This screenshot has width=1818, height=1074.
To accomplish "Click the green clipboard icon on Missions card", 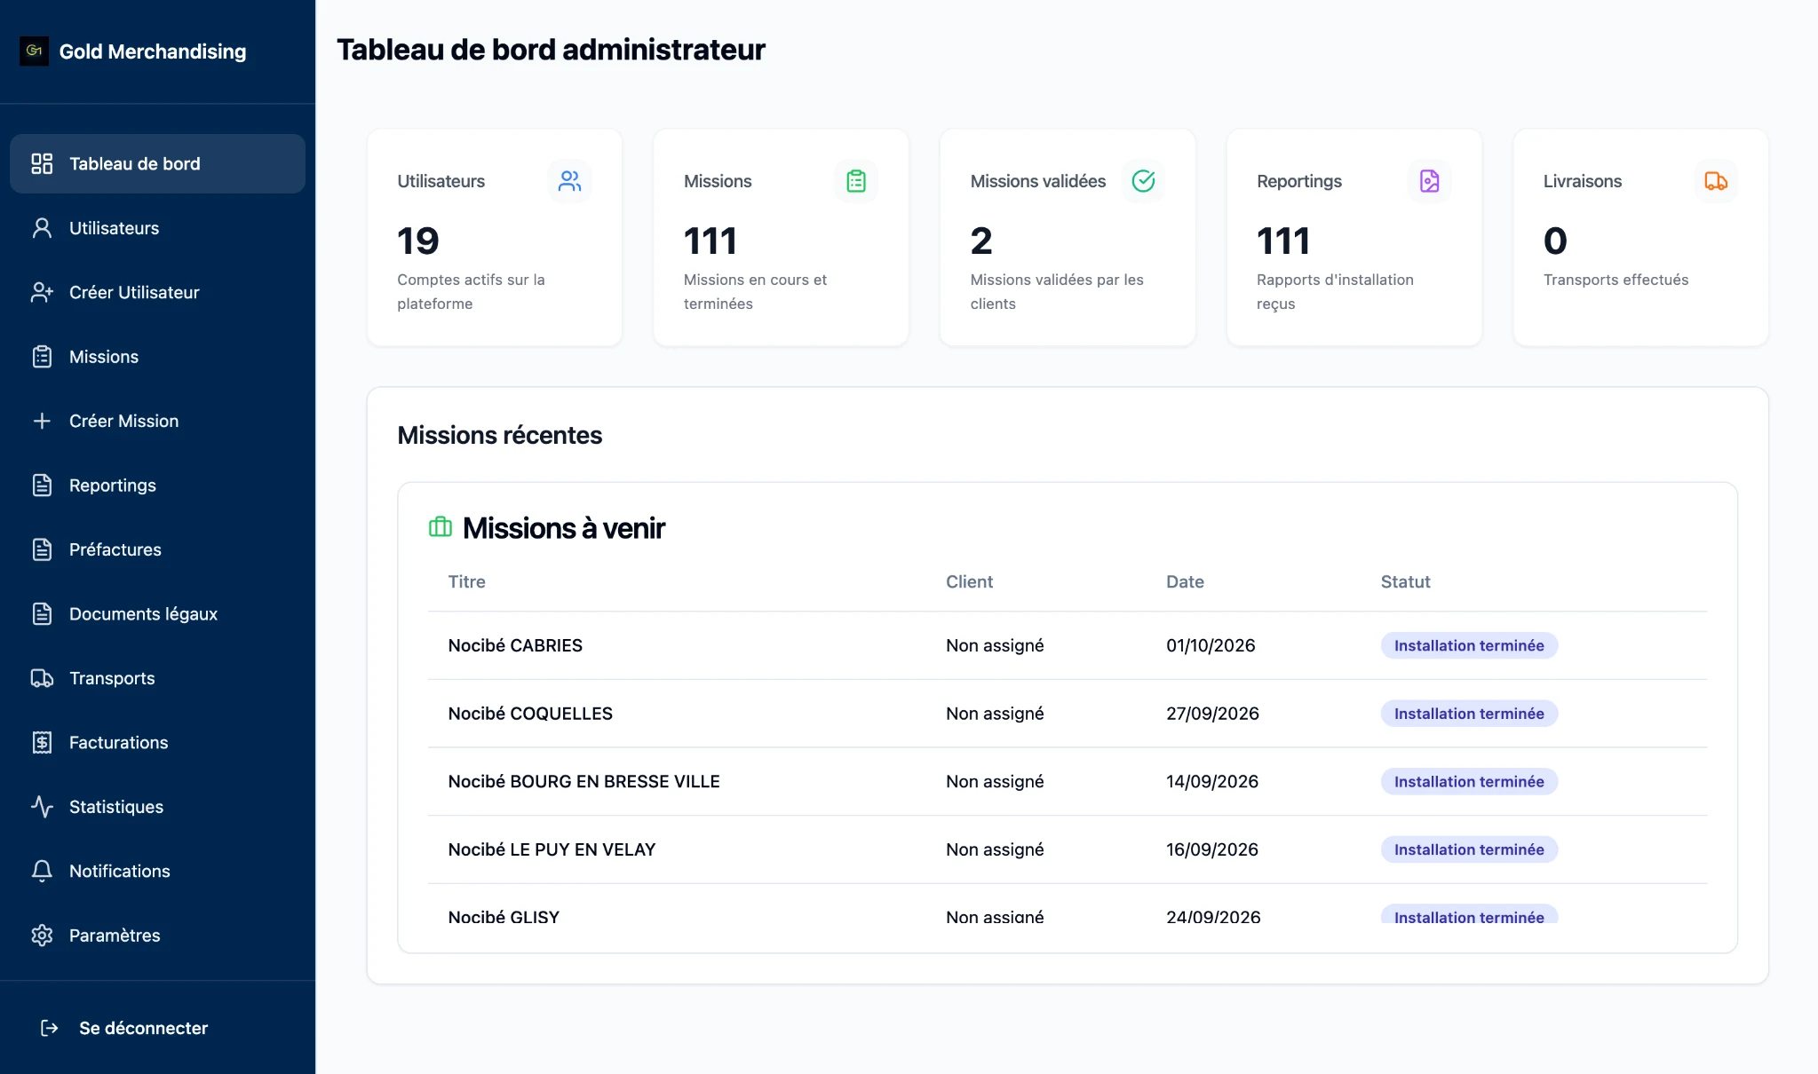I will [856, 181].
